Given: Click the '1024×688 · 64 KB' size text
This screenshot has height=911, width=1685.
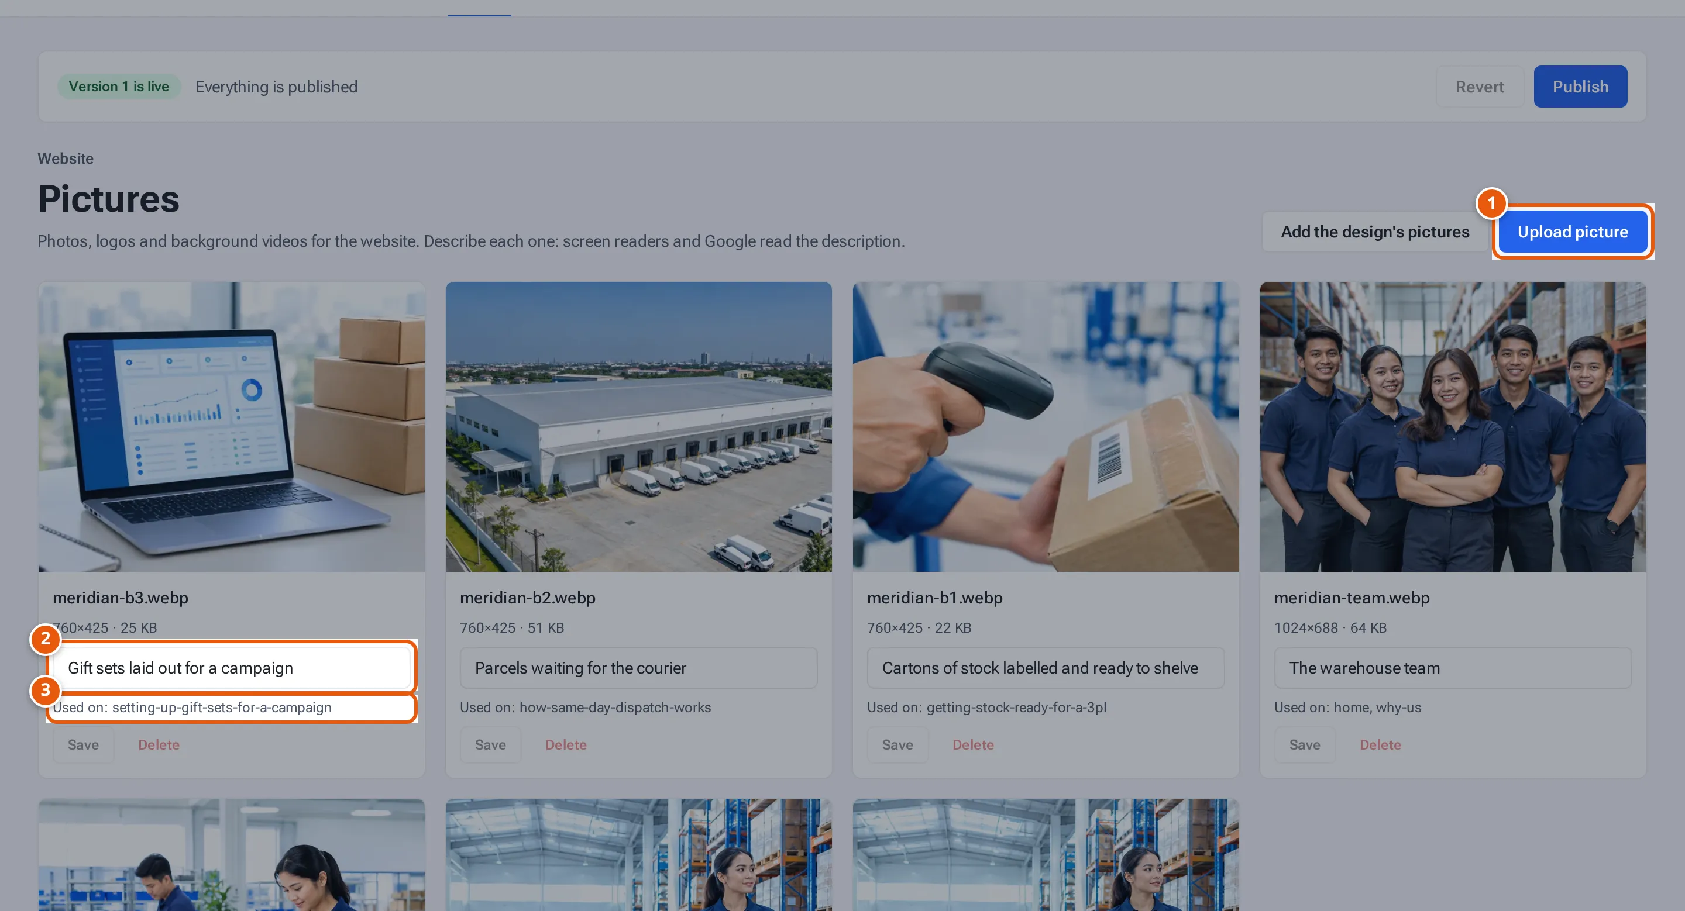Looking at the screenshot, I should (1330, 627).
